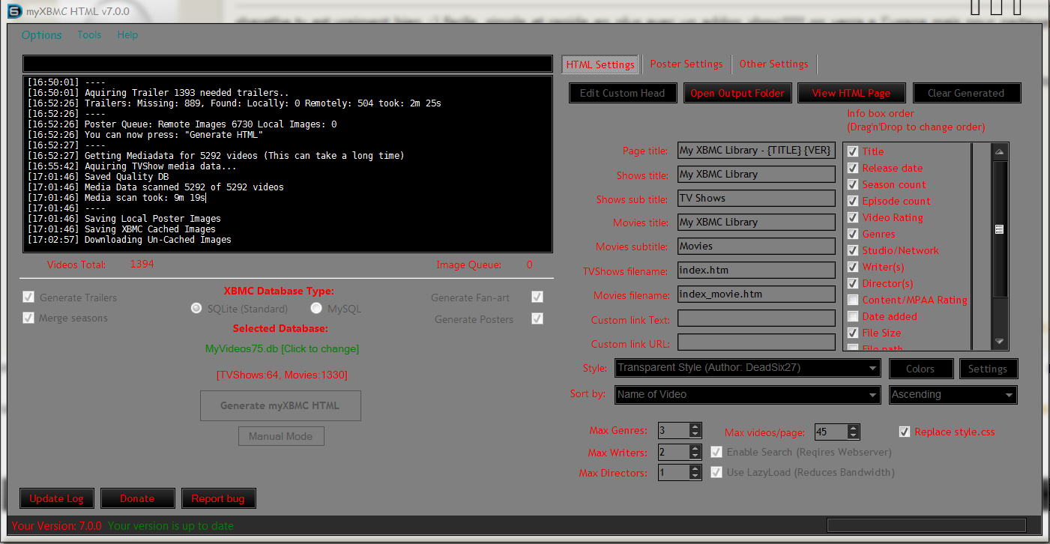Open the Style dropdown list
1050x544 pixels.
[872, 368]
